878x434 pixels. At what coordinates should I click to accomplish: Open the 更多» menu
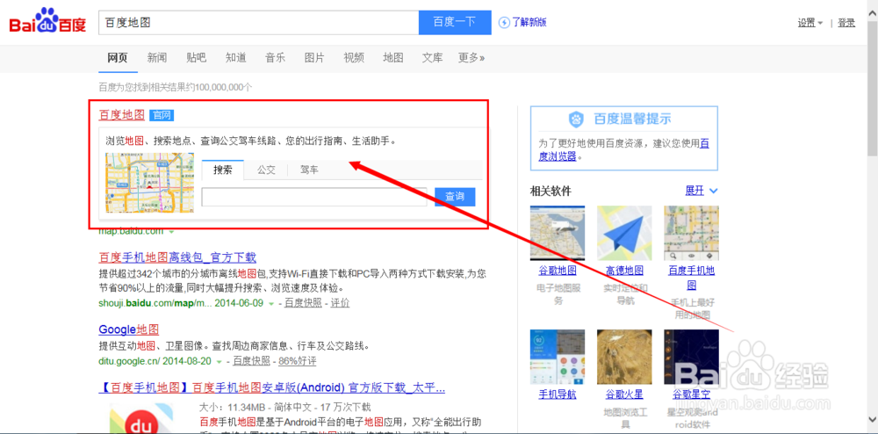click(471, 57)
